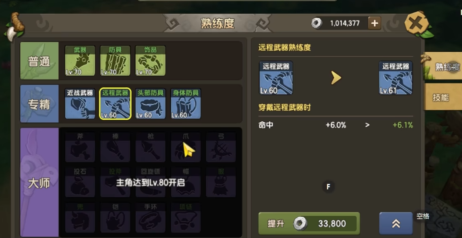Image resolution: width=462 pixels, height=238 pixels.
Task: Select the 饰品 Lv.70 proficiency icon
Action: [x=151, y=61]
